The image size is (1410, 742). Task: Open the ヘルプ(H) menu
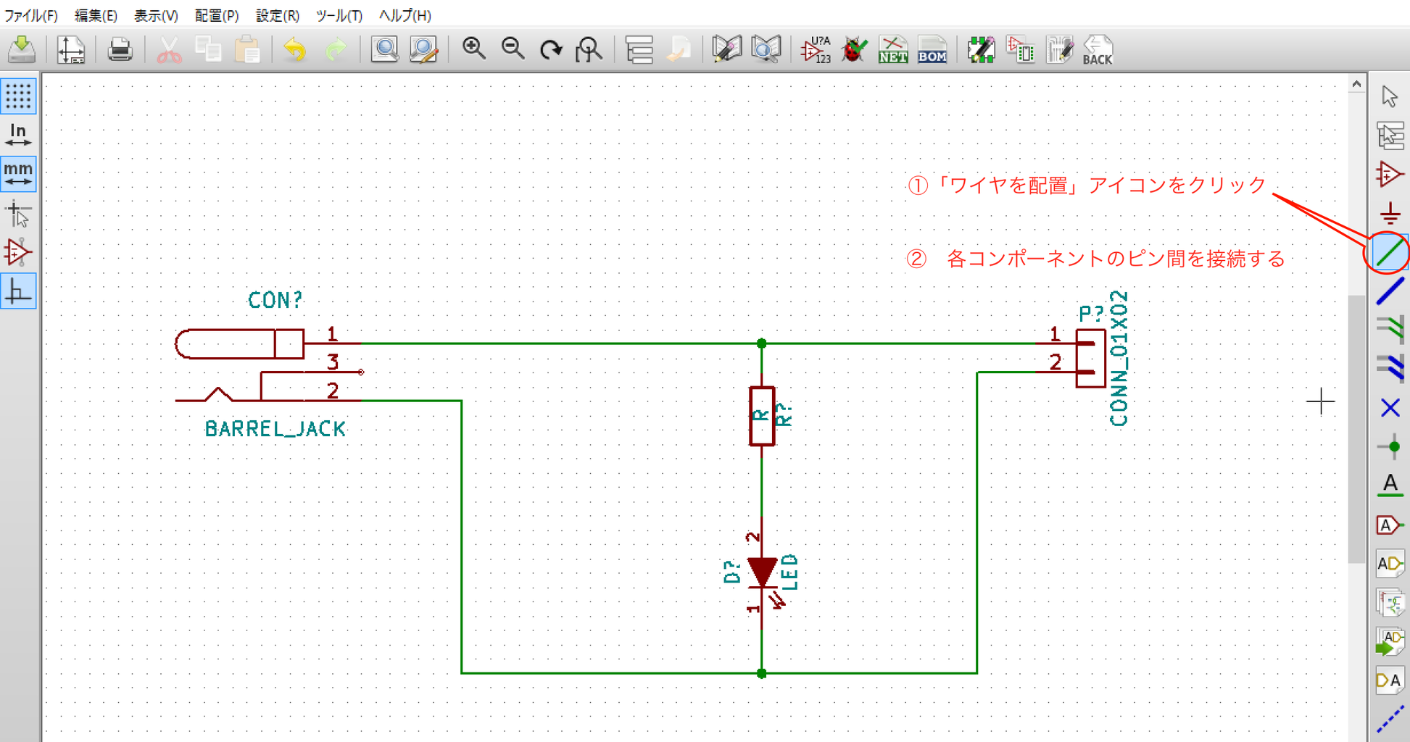(x=405, y=14)
